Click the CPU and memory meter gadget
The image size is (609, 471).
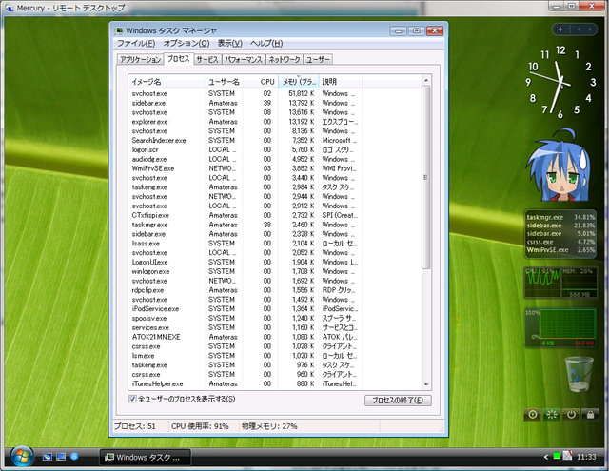point(560,283)
